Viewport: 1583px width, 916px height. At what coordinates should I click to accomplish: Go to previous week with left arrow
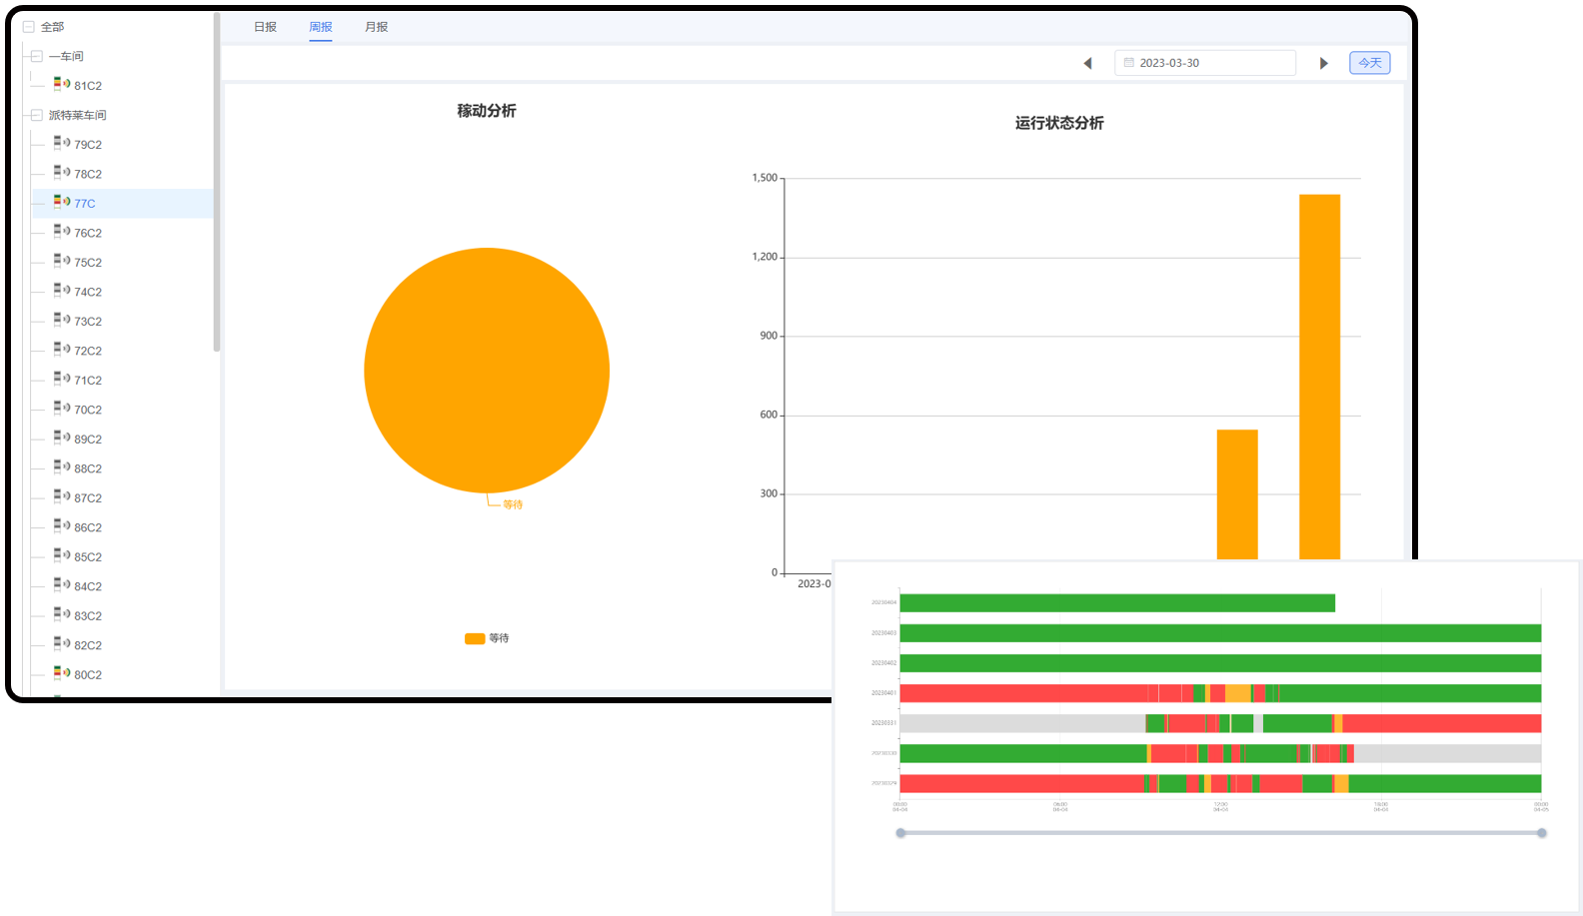coord(1087,63)
